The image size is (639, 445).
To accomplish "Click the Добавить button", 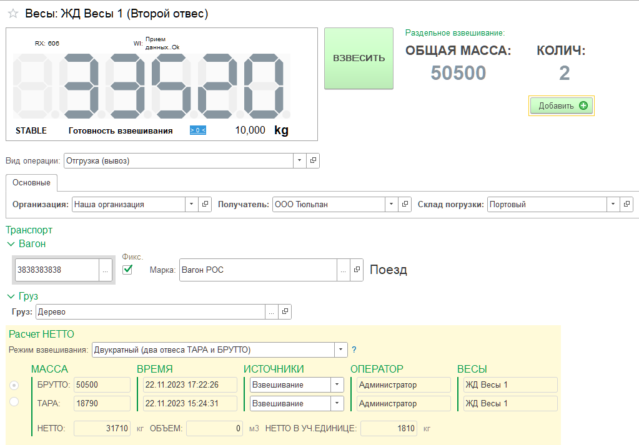I will pos(562,106).
